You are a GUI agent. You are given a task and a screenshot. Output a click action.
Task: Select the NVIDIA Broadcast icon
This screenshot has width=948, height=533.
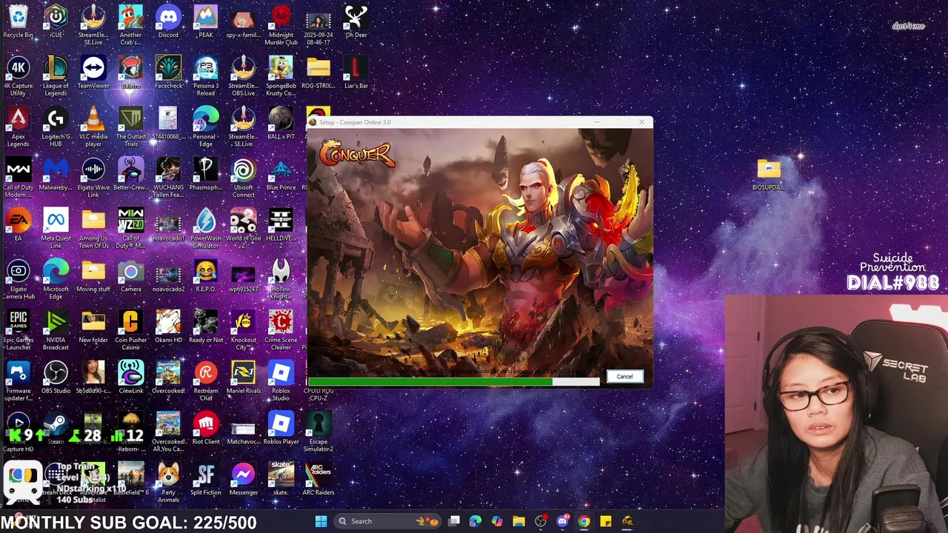pos(56,330)
